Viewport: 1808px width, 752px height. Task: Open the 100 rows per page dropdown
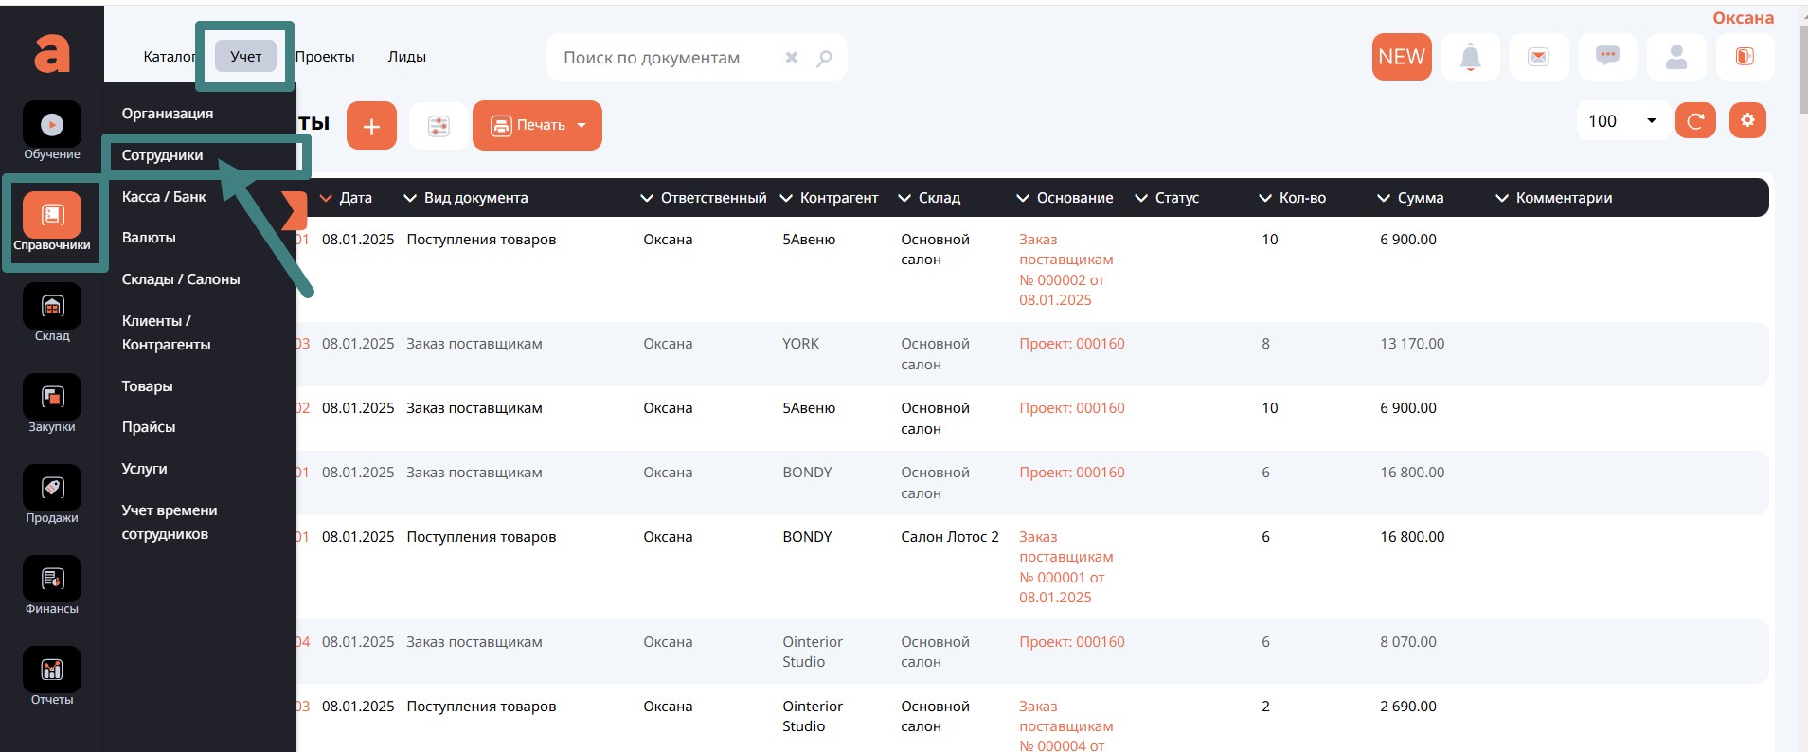1621,121
